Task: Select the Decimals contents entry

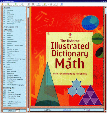Action: (10, 18)
